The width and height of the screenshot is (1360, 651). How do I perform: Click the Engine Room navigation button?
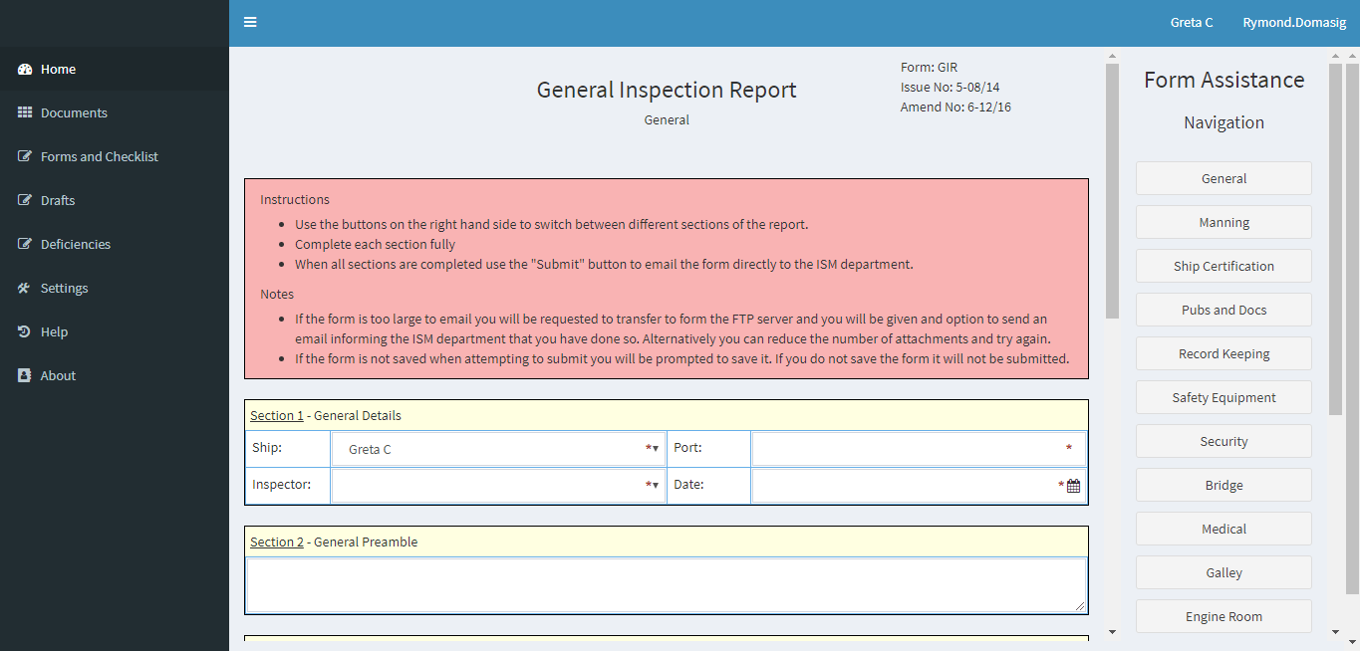[1224, 616]
